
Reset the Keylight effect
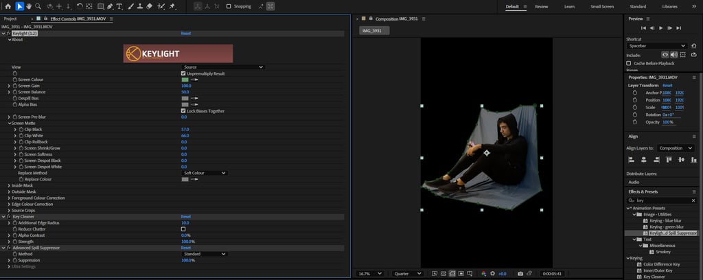[185, 34]
